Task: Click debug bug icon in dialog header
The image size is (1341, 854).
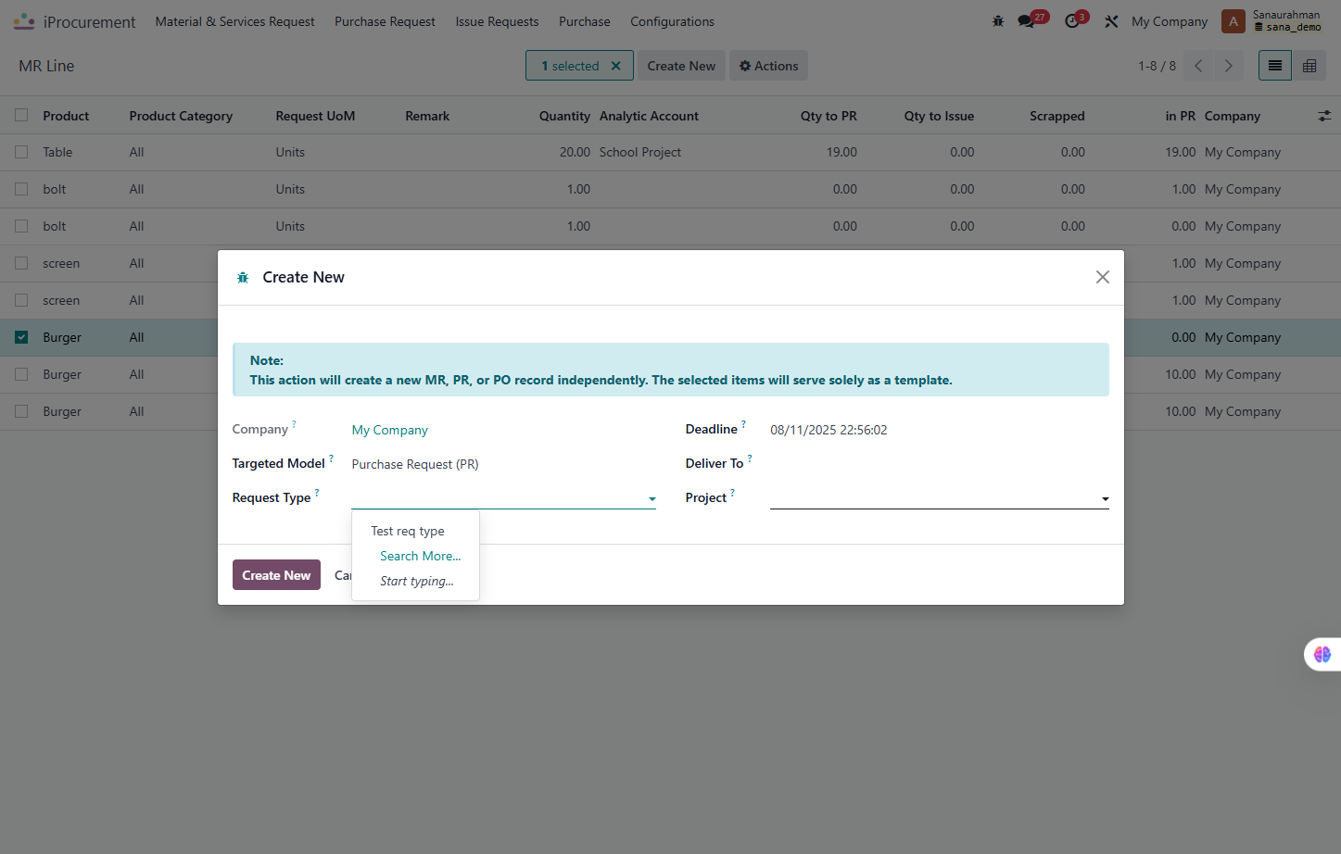Action: coord(243,278)
